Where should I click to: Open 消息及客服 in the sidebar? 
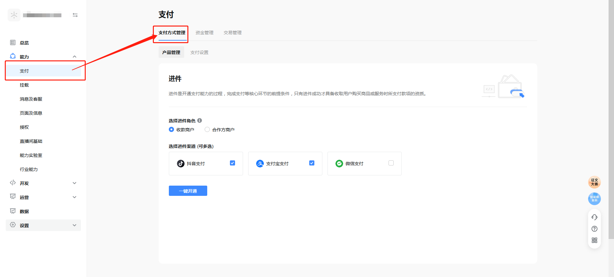(31, 99)
